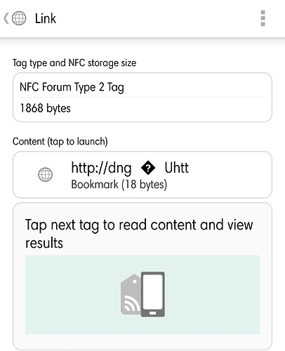Tap the Bookmark (18 bytes) subtitle
The height and width of the screenshot is (351, 285).
(119, 185)
